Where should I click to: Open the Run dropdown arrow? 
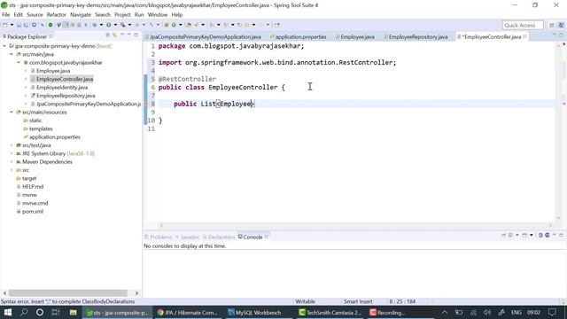pos(115,25)
